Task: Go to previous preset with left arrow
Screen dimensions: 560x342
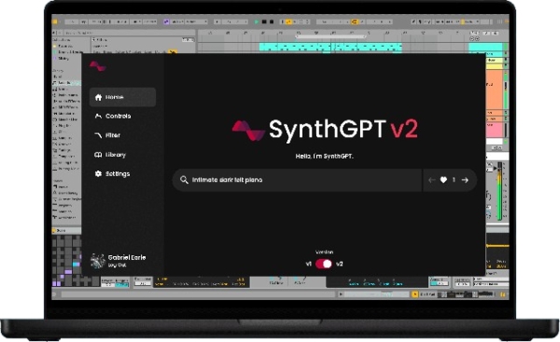Action: coord(432,180)
